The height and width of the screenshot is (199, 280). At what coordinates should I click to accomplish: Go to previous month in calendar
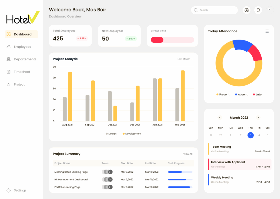[220, 118]
